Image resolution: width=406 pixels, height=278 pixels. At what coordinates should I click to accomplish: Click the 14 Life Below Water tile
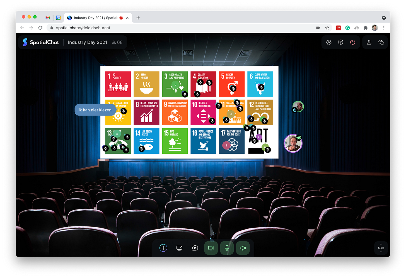click(x=146, y=141)
